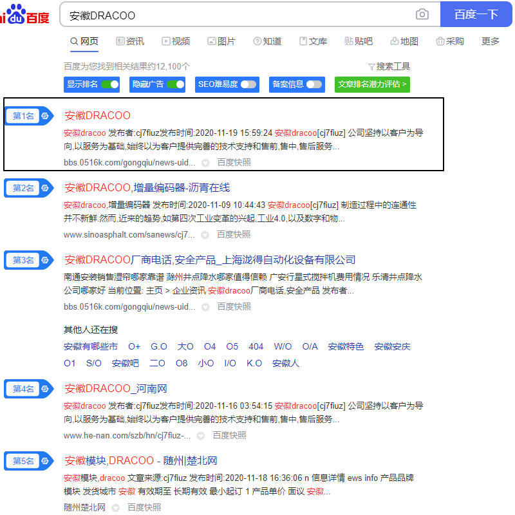Expand dropdown arrow after third result URL

pyautogui.click(x=205, y=308)
